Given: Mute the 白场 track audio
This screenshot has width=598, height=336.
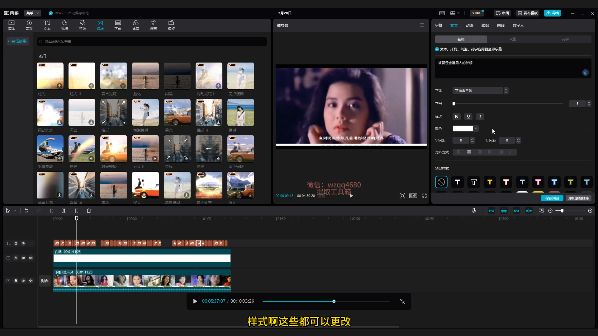Looking at the screenshot, I should click(x=31, y=258).
